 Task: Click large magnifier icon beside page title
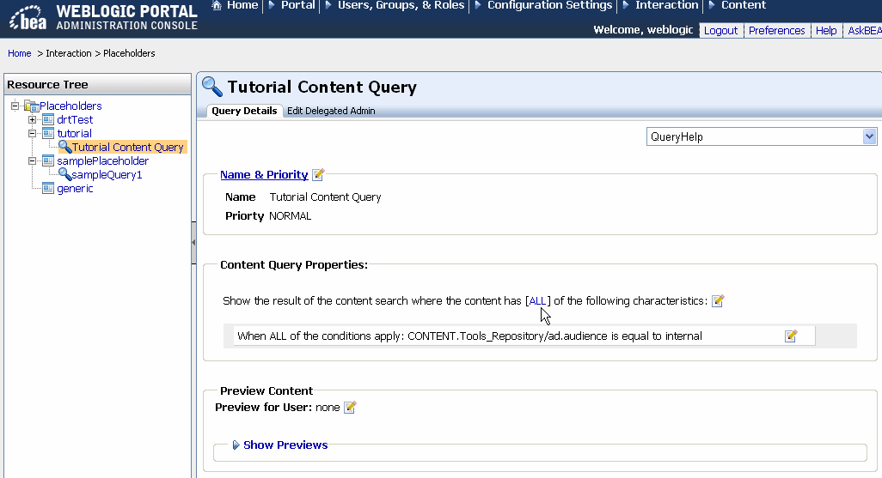tap(212, 87)
